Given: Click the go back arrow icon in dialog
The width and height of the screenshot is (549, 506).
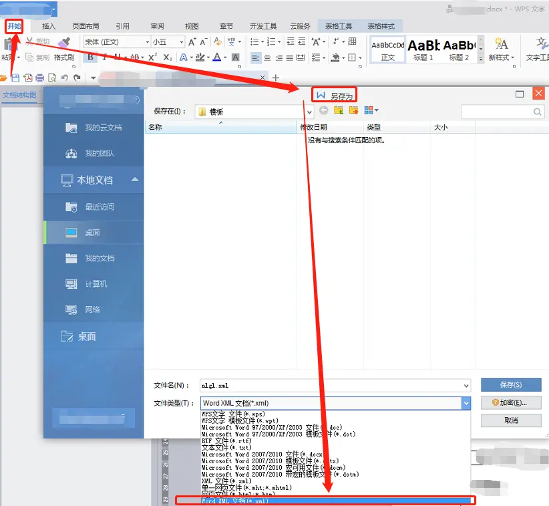Looking at the screenshot, I should tap(323, 110).
